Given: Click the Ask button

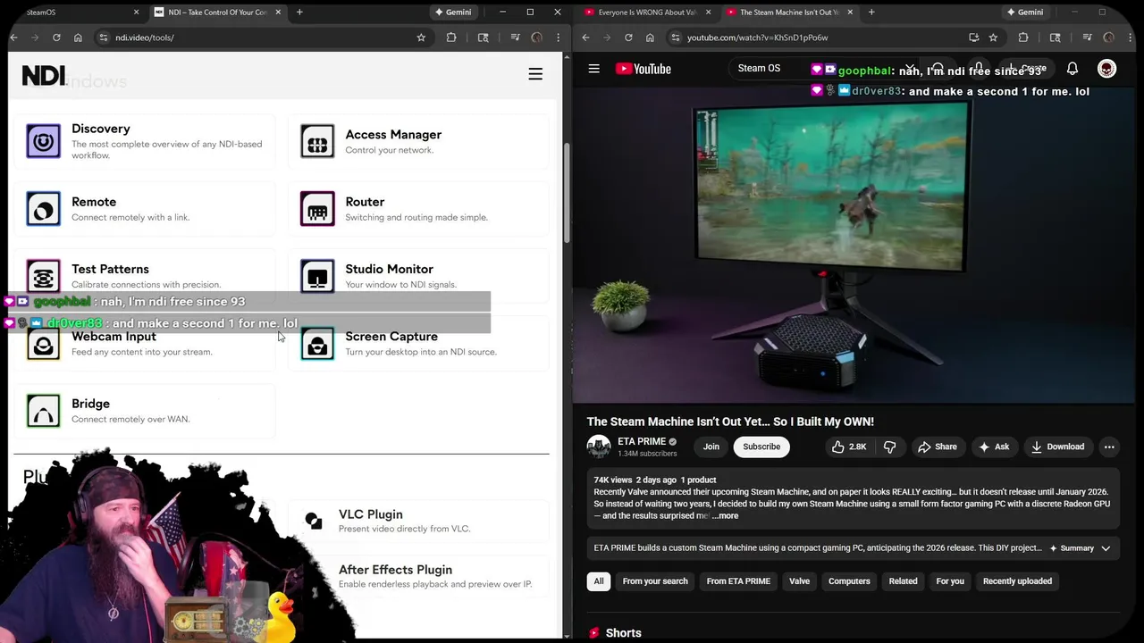Looking at the screenshot, I should click(x=994, y=447).
